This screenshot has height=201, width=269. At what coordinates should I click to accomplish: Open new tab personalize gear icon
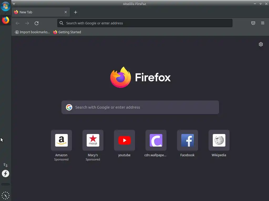261,44
